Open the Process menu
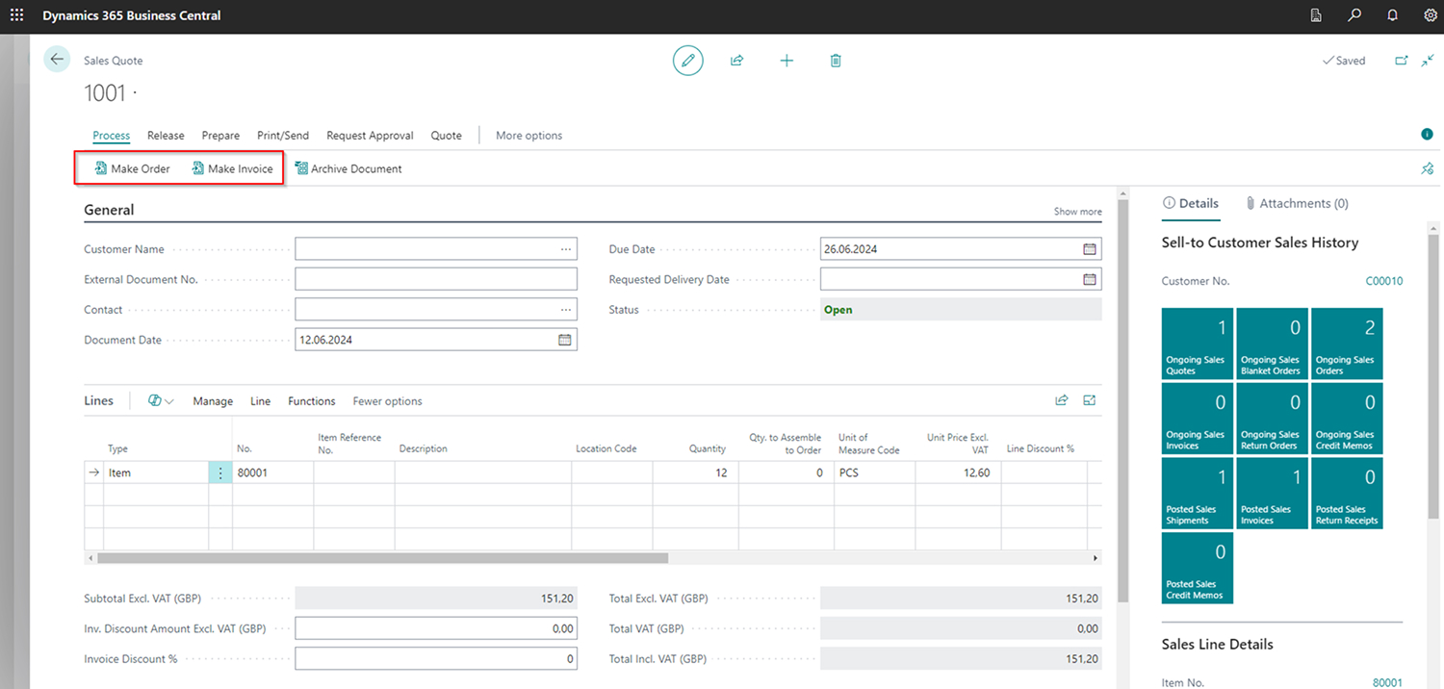Image resolution: width=1444 pixels, height=689 pixels. click(112, 136)
